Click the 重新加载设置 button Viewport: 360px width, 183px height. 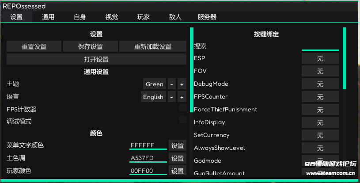153,46
